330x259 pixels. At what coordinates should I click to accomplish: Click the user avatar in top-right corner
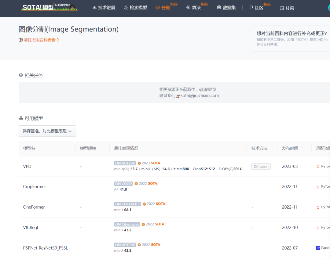coord(328,8)
